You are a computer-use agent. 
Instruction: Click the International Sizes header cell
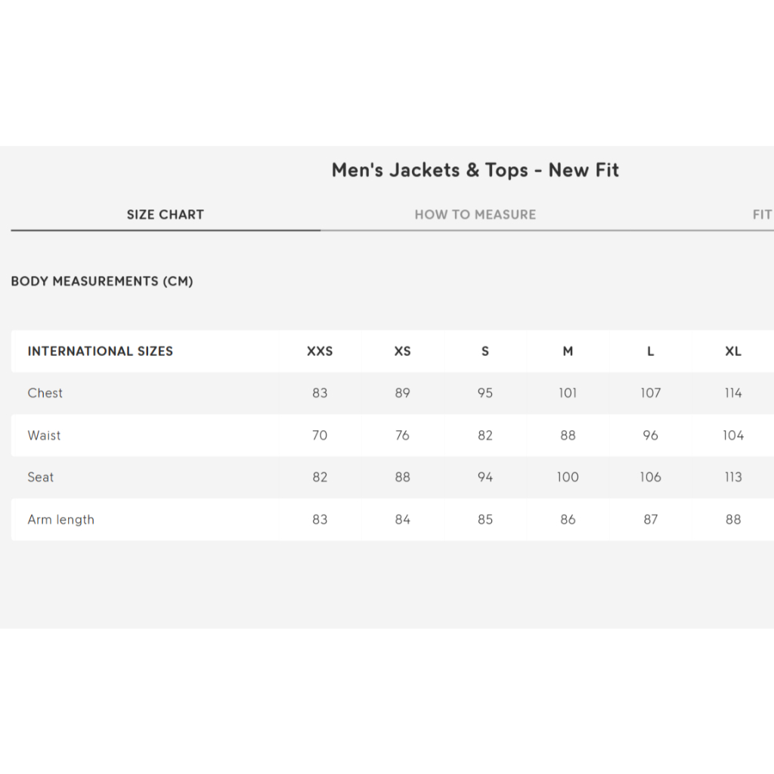point(101,351)
